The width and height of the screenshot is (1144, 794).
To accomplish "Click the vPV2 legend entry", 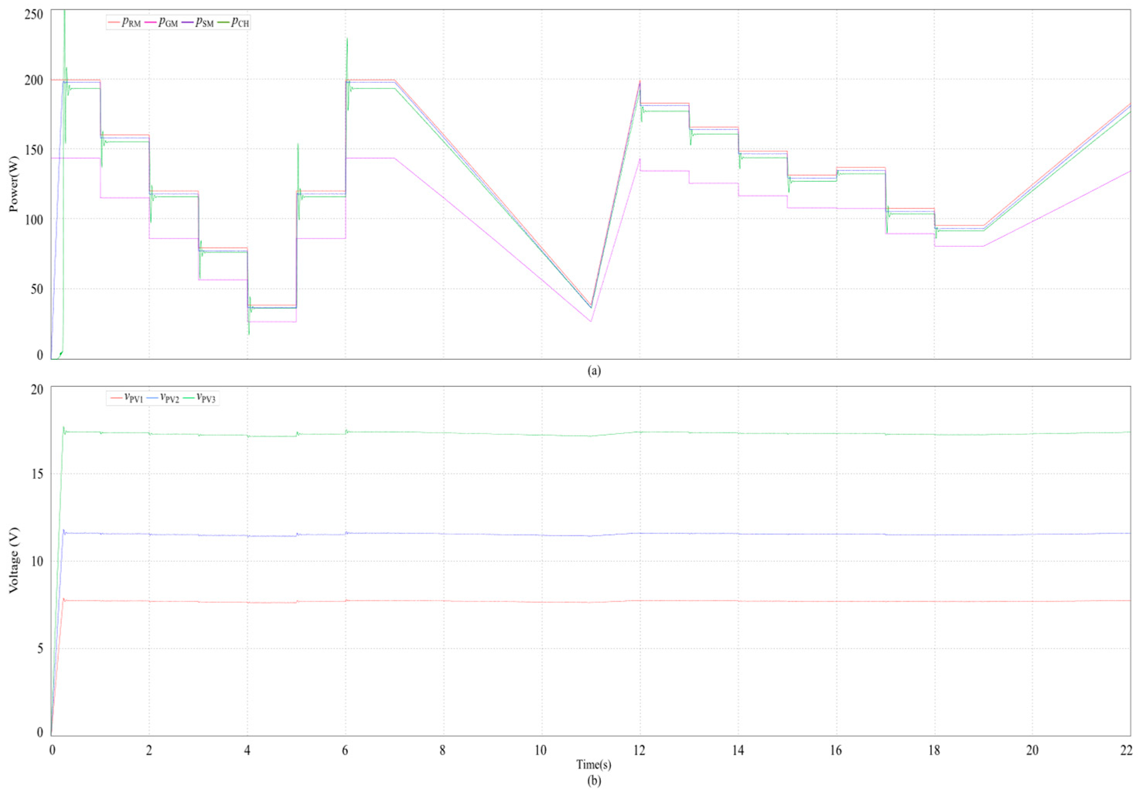I will pos(163,398).
